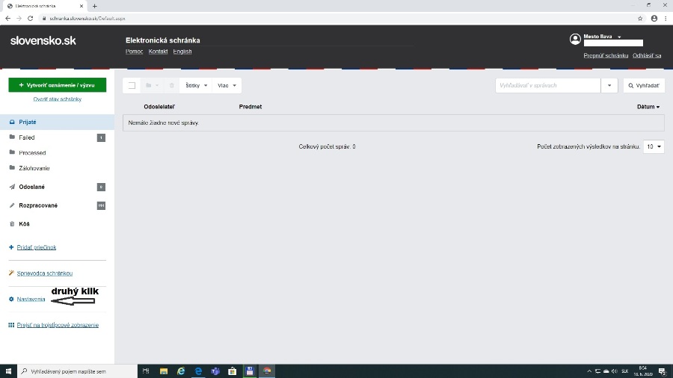Open Rozpracované drafts folder
This screenshot has height=378, width=673.
point(37,205)
